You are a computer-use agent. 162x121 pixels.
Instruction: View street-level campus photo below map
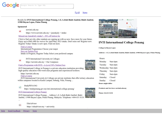[127, 33]
